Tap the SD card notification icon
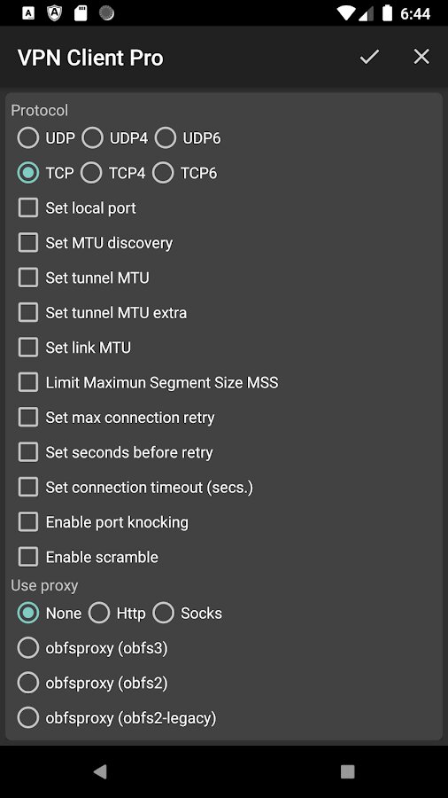 [81, 13]
